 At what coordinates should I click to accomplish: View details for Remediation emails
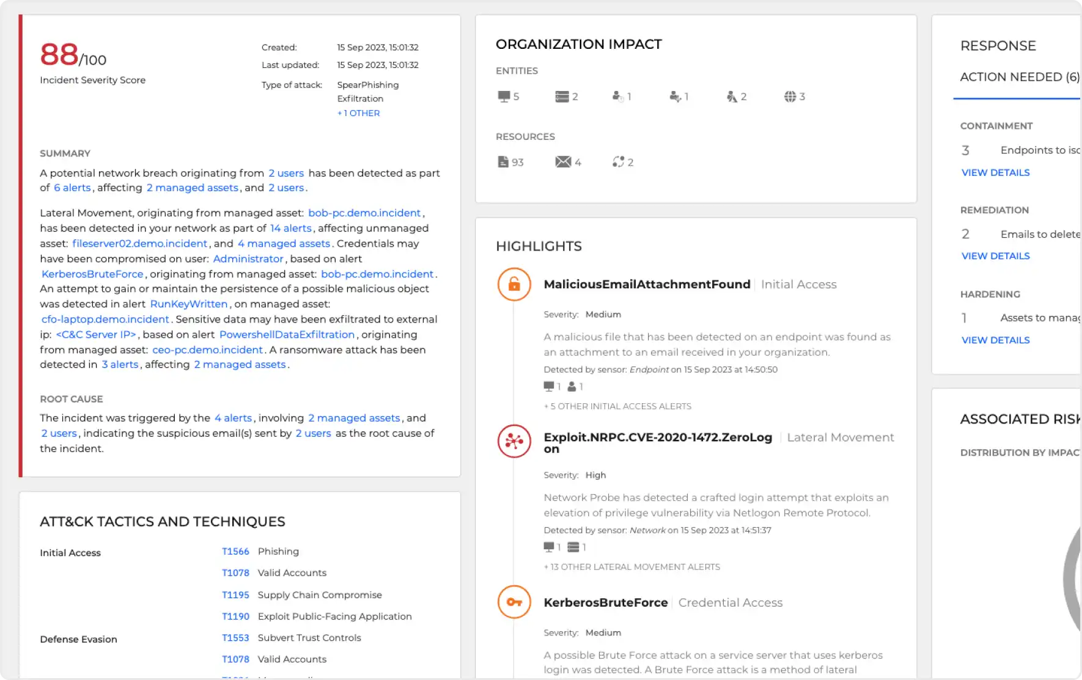click(995, 256)
